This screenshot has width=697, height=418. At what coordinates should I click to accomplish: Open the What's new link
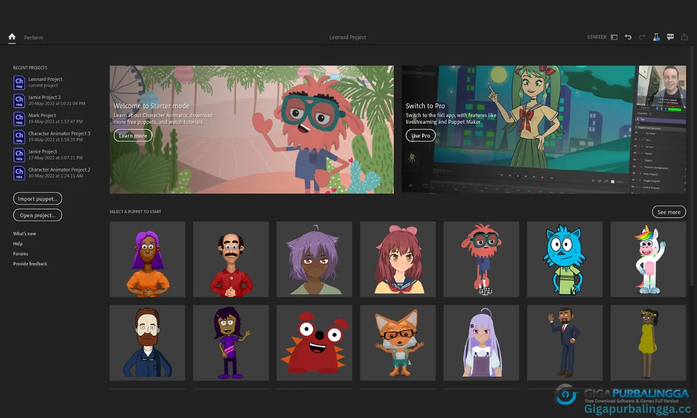24,233
